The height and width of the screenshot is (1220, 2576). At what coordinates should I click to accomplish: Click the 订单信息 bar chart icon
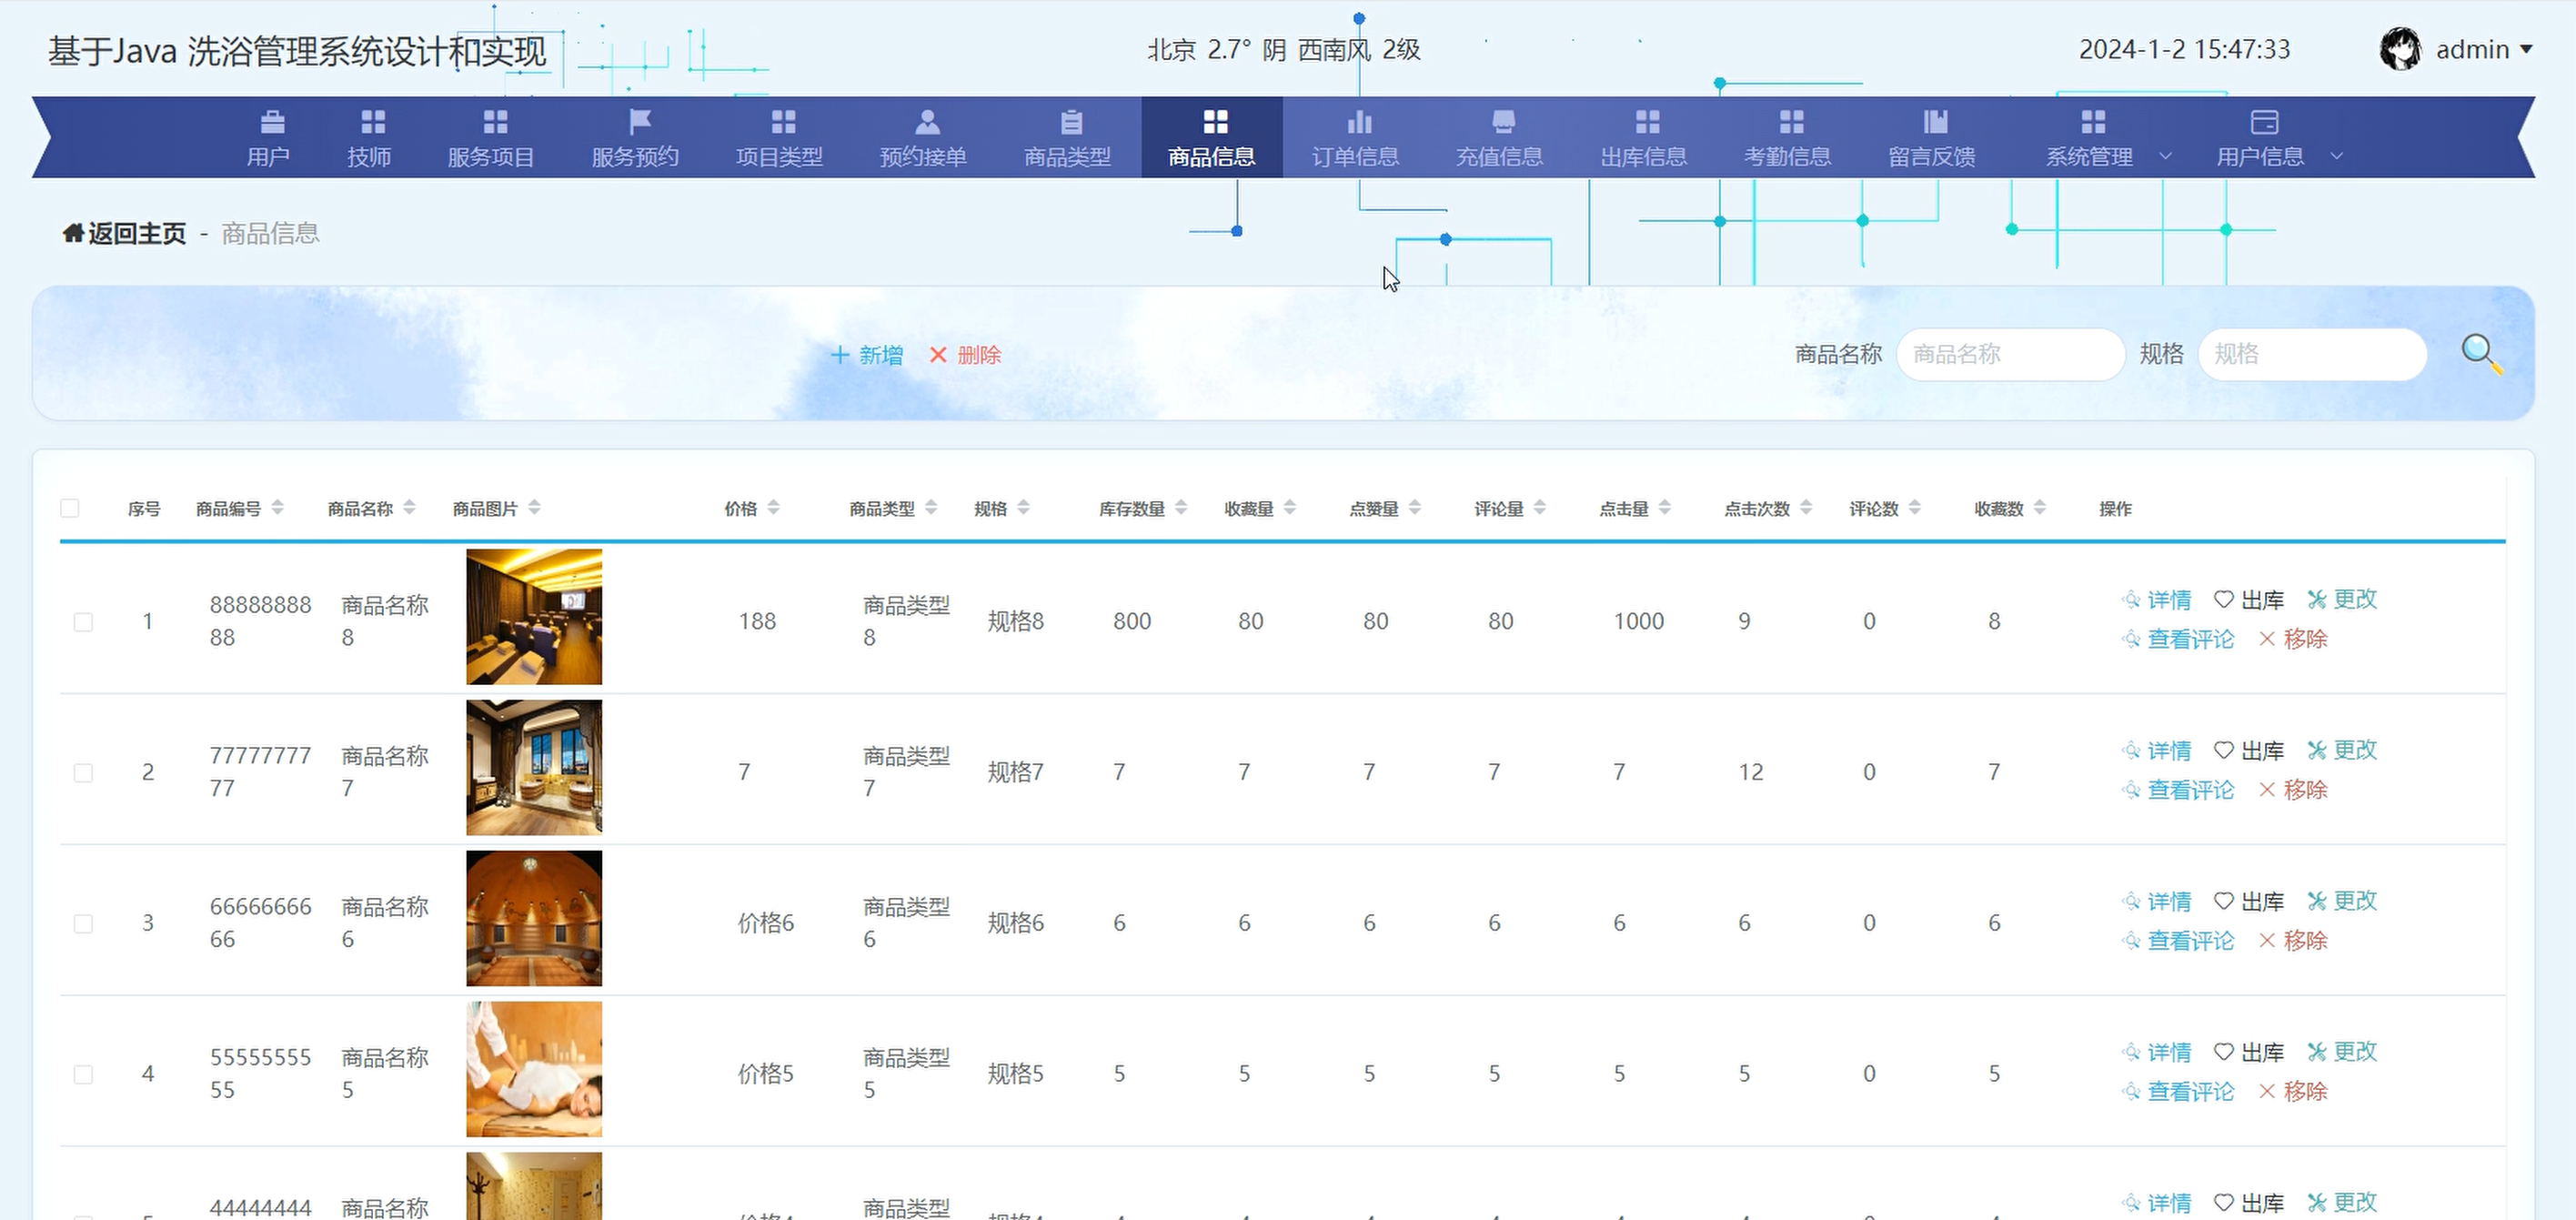(x=1359, y=122)
